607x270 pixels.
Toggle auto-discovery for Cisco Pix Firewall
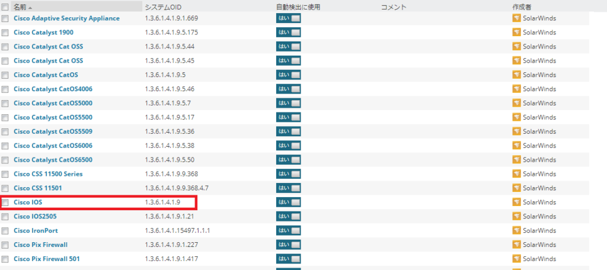(x=289, y=245)
